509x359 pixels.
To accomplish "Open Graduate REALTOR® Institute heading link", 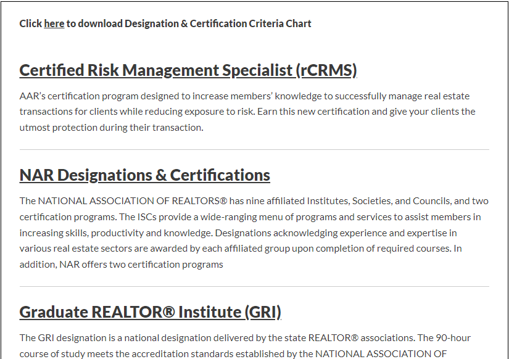I will pyautogui.click(x=150, y=312).
